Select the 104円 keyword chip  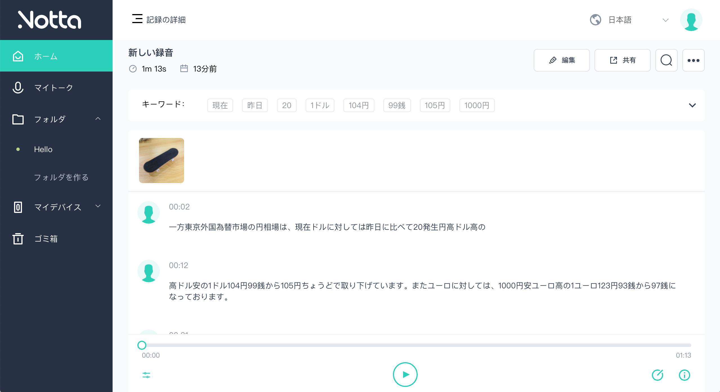pos(359,105)
